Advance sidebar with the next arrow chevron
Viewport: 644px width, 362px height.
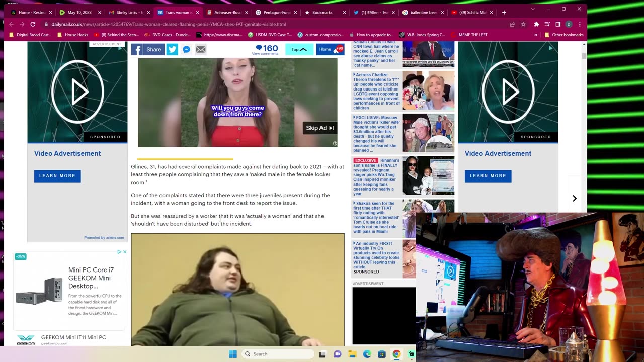[574, 198]
